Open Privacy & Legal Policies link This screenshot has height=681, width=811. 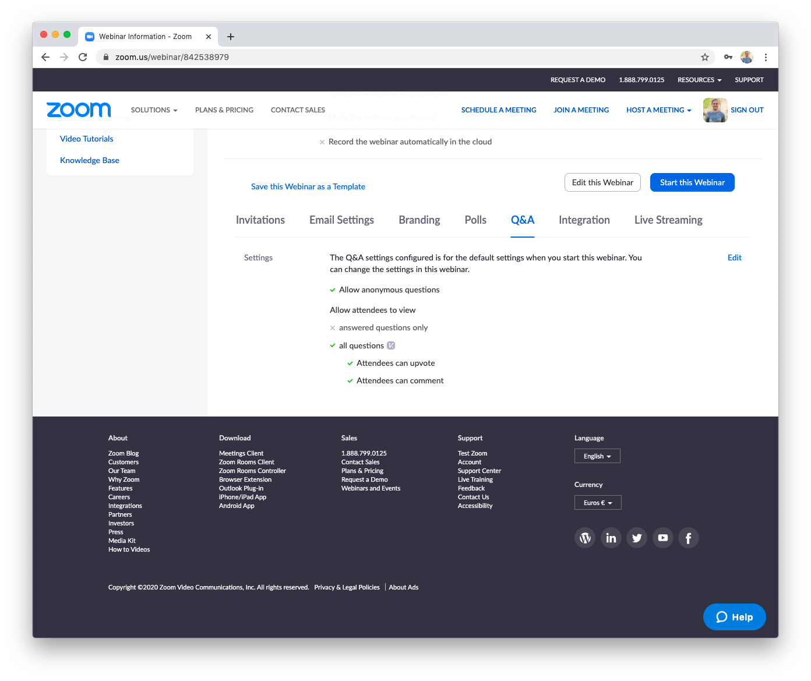(x=347, y=587)
